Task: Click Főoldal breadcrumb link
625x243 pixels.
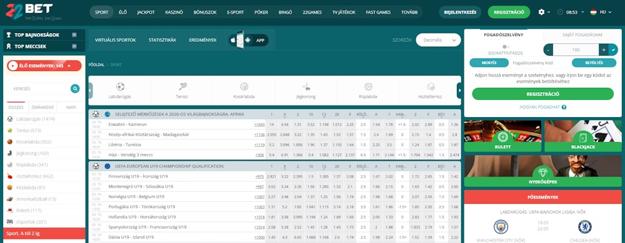Action: [96, 65]
